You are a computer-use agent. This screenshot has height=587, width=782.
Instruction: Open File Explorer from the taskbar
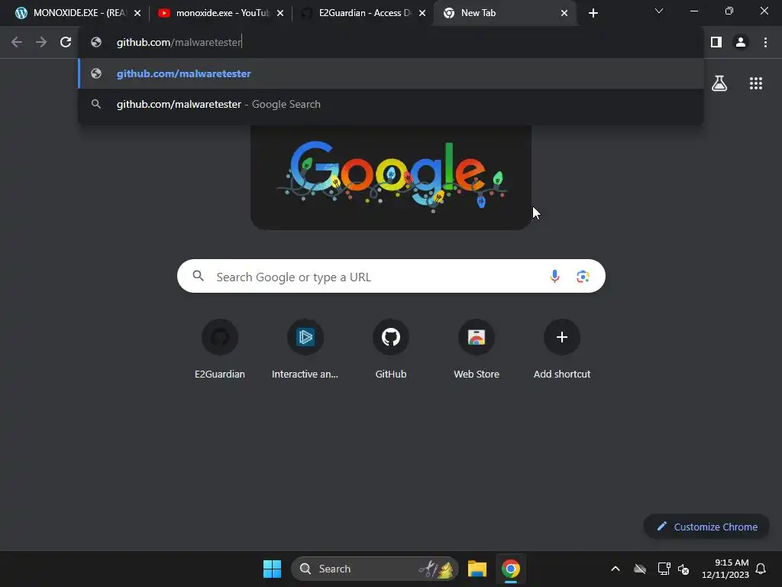pyautogui.click(x=477, y=569)
